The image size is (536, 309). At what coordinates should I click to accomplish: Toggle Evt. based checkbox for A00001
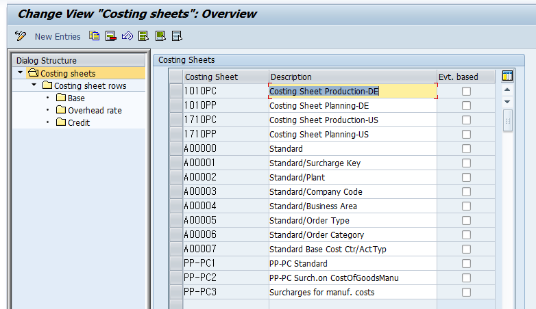click(x=466, y=163)
